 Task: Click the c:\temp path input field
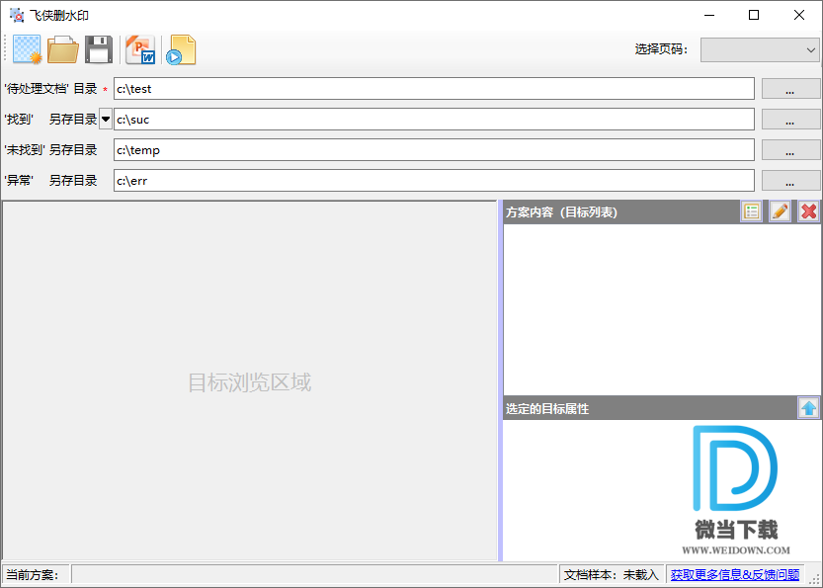[434, 149]
